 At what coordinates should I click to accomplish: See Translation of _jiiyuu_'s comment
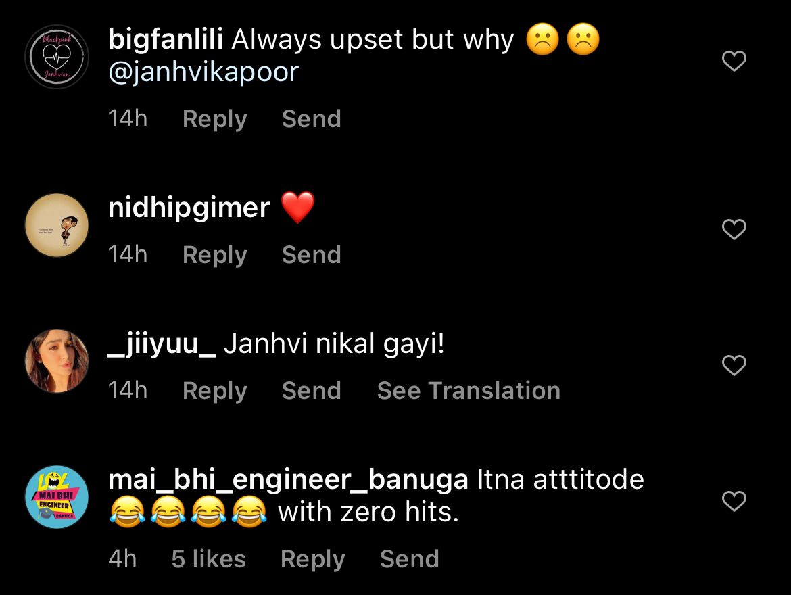pyautogui.click(x=469, y=391)
